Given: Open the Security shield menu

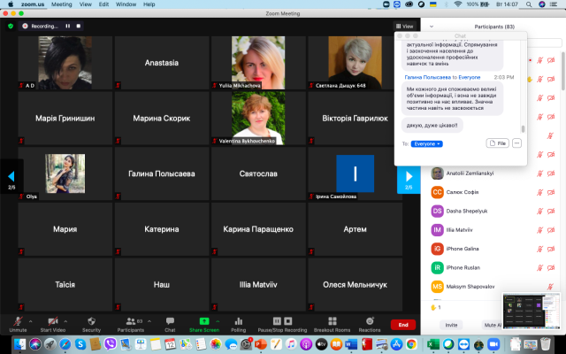Looking at the screenshot, I should click(x=91, y=324).
